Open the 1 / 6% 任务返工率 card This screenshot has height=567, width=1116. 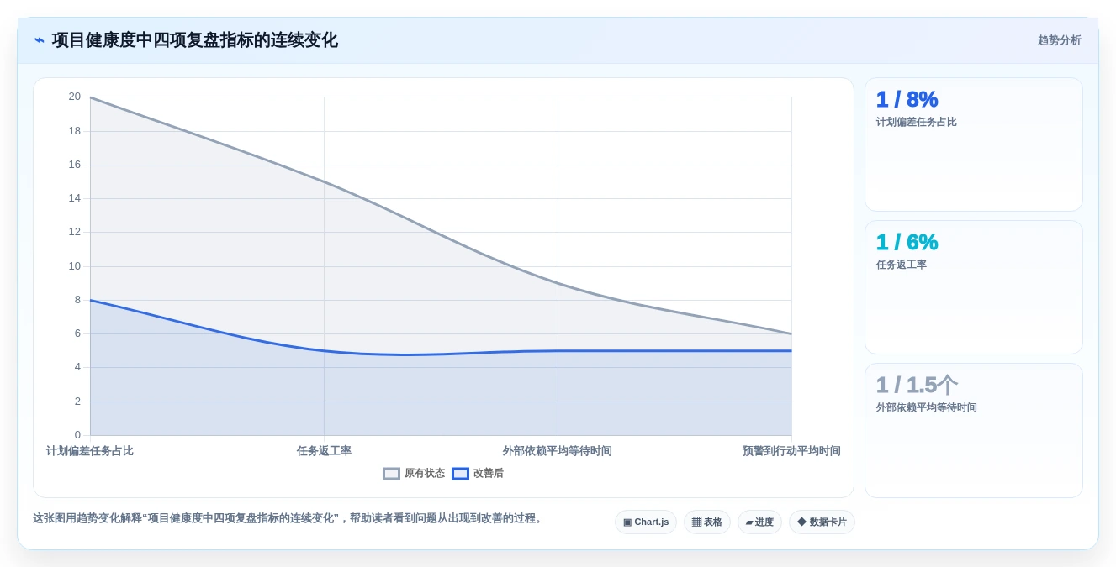pos(974,287)
